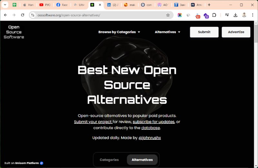The width and height of the screenshot is (258, 168).
Task: Switch to the Ultin tab
Action: click(79, 5)
